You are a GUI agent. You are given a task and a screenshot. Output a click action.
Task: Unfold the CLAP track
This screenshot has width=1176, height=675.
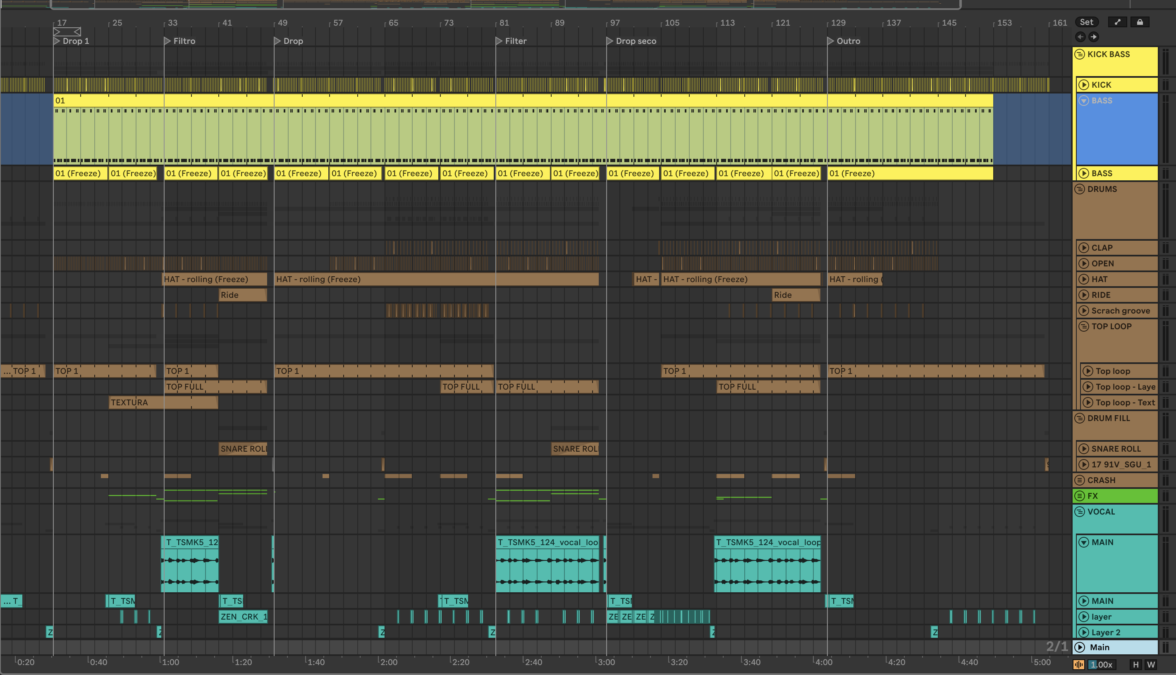1083,248
